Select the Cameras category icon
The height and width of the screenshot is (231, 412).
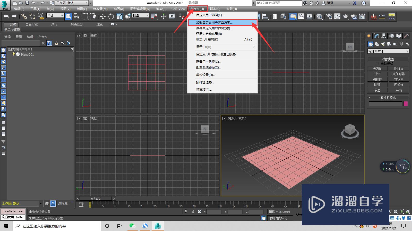pyautogui.click(x=389, y=44)
